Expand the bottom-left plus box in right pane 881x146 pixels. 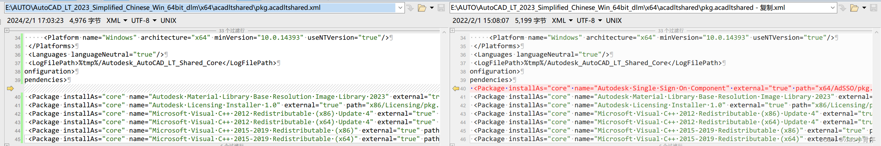(452, 144)
